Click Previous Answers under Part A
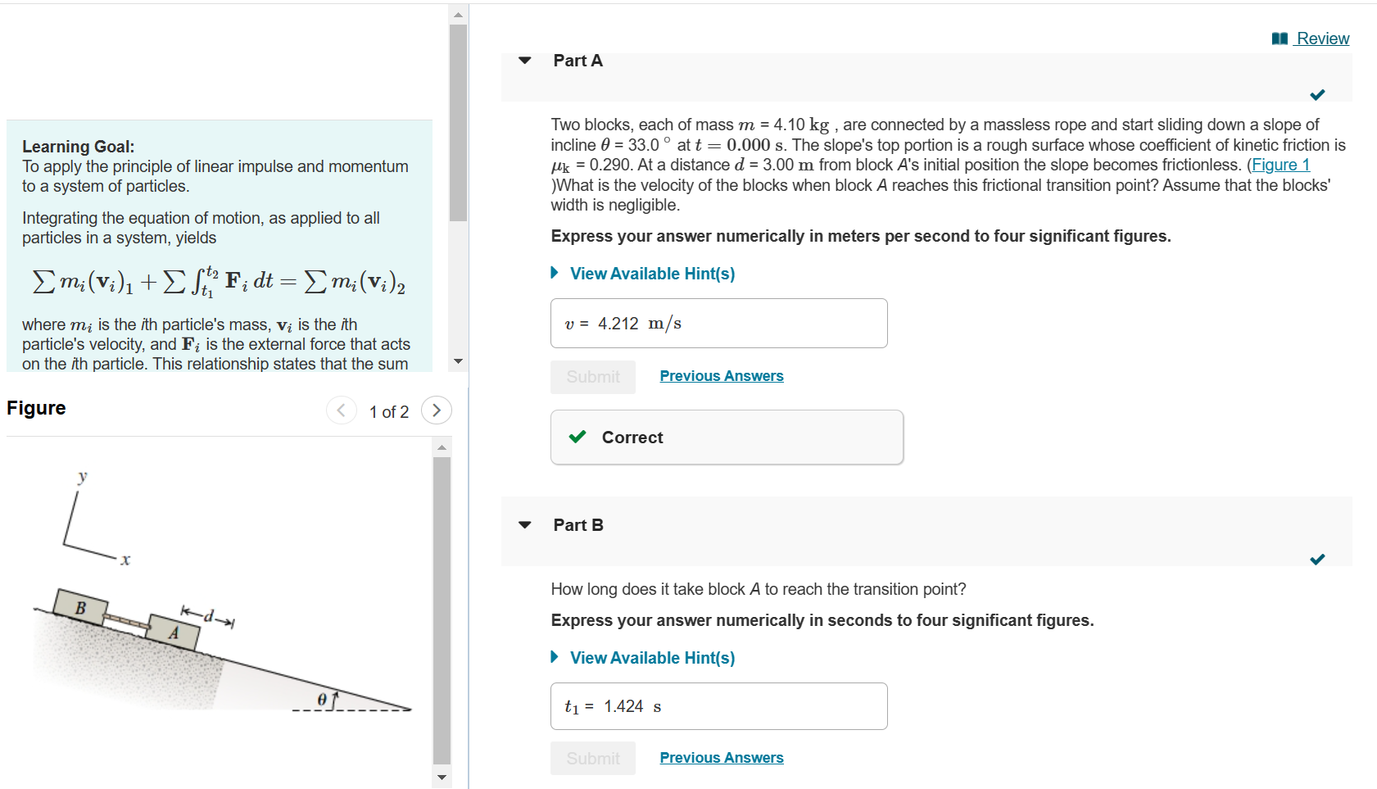This screenshot has height=789, width=1377. coord(721,375)
